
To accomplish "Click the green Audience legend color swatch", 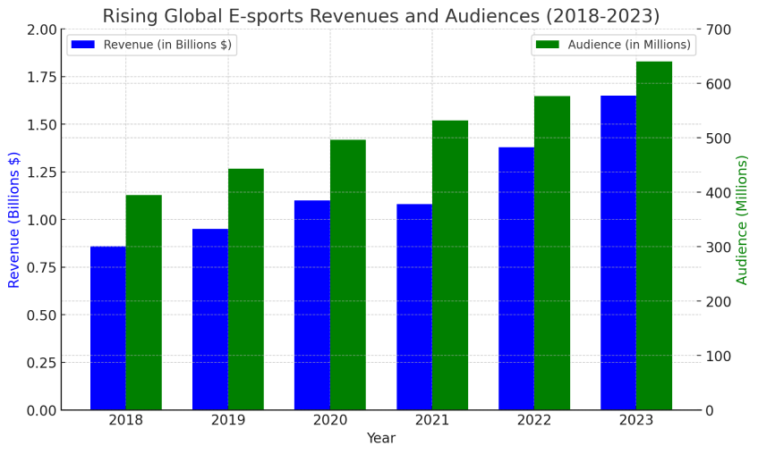I will click(x=547, y=45).
